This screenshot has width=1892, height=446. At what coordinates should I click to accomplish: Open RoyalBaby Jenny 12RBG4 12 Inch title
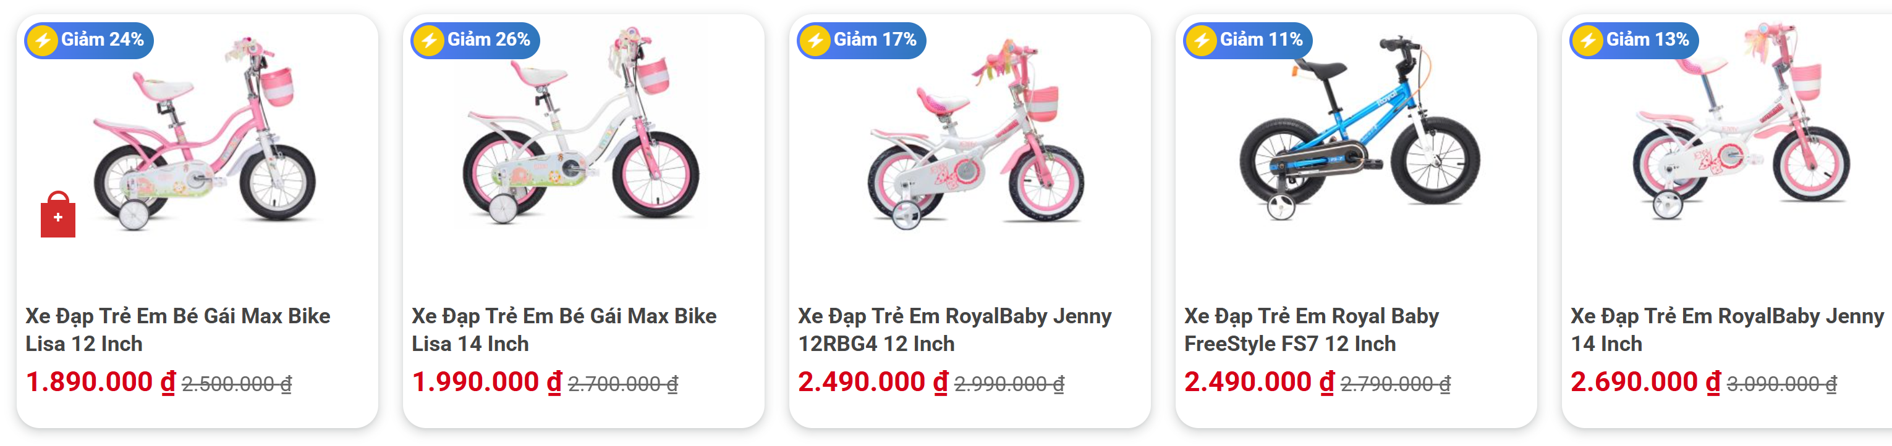[955, 329]
